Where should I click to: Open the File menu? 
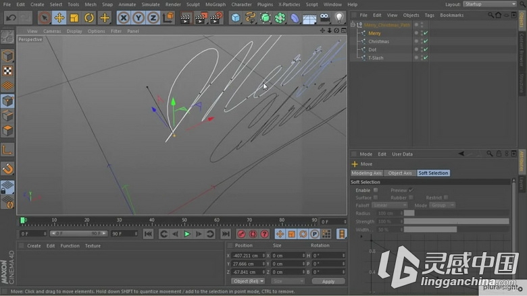click(7, 4)
